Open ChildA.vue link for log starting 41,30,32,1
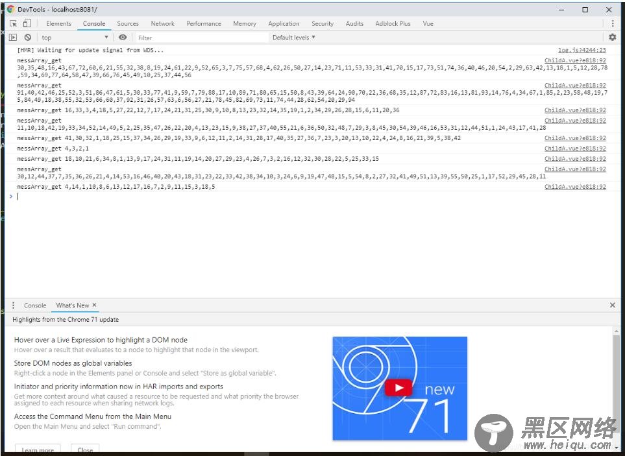 575,138
